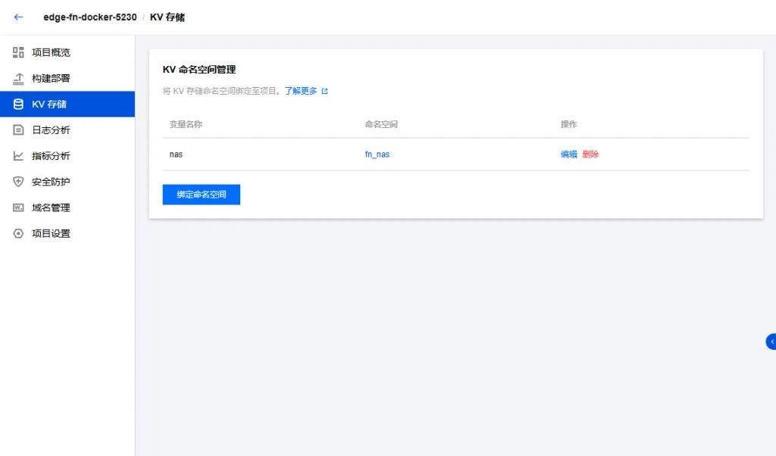Delete the nas binding via 删除
Image resolution: width=776 pixels, height=456 pixels.
[590, 155]
